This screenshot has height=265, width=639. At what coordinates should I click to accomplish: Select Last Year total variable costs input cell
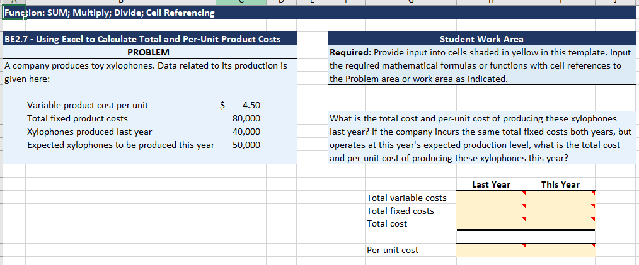point(491,198)
